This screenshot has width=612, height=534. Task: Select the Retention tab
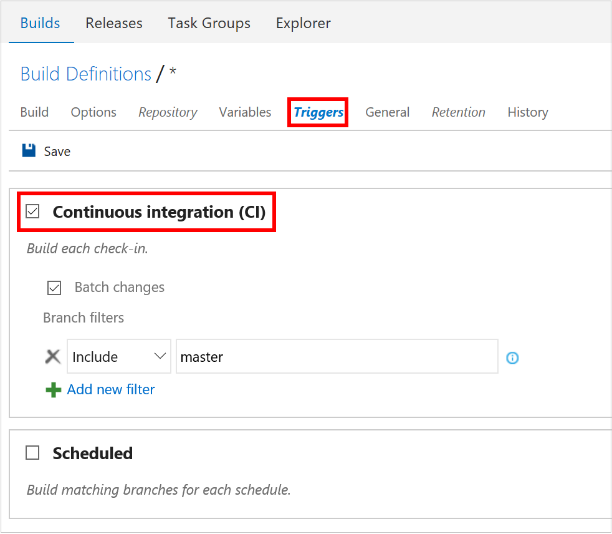458,112
